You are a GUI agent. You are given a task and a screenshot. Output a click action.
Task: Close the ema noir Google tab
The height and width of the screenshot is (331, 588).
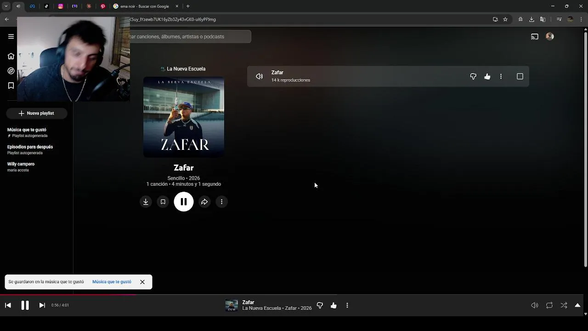[177, 6]
